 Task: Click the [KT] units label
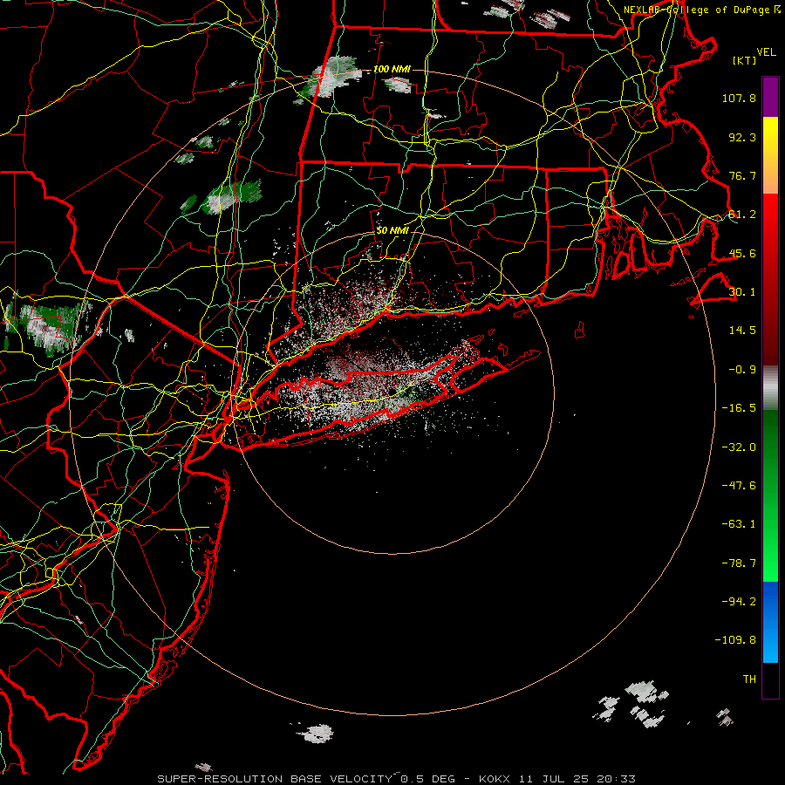(x=745, y=60)
